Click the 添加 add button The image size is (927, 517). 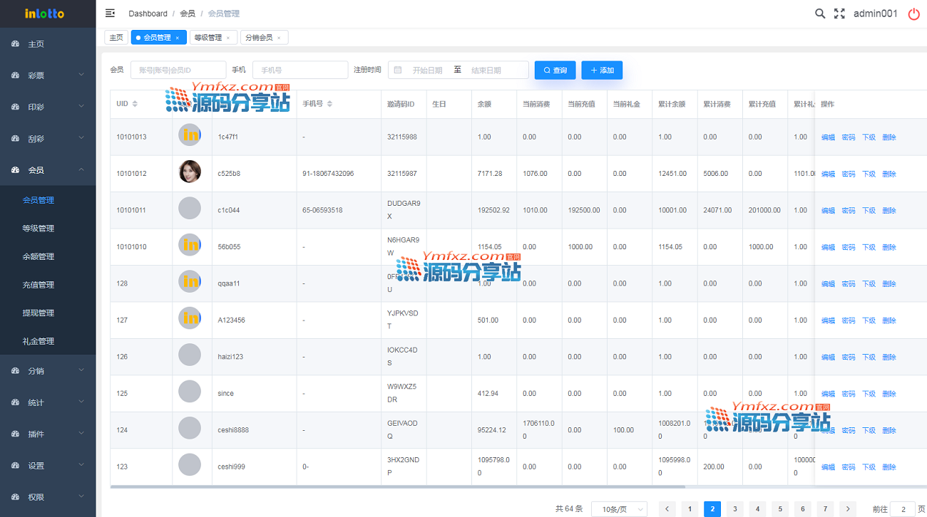click(602, 70)
